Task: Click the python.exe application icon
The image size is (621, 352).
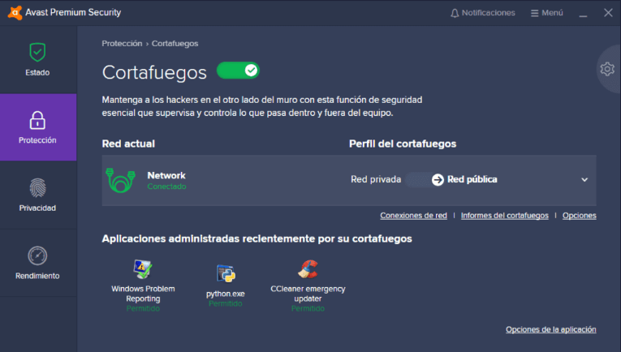Action: point(226,273)
